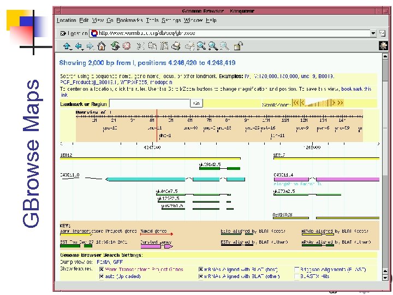The image size is (393, 295).
Task: Click the Copy toolbar icon
Action: pos(152,46)
